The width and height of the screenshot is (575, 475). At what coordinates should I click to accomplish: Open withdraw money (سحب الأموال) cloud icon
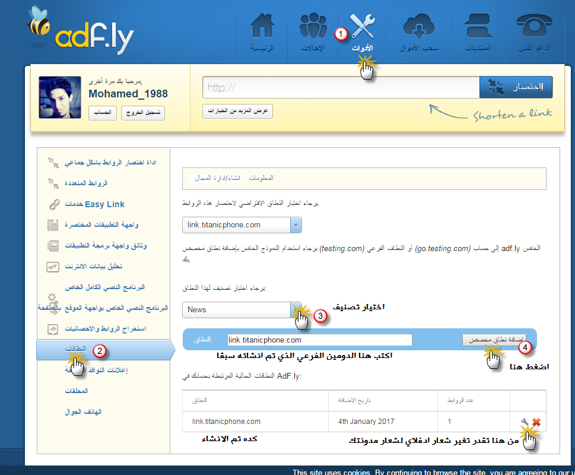point(419,26)
